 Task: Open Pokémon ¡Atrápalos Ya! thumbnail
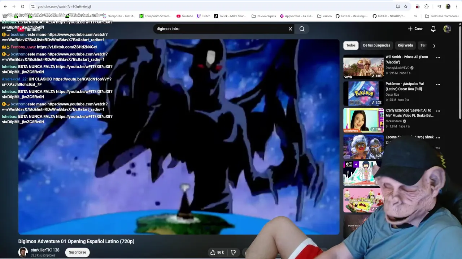click(x=363, y=94)
